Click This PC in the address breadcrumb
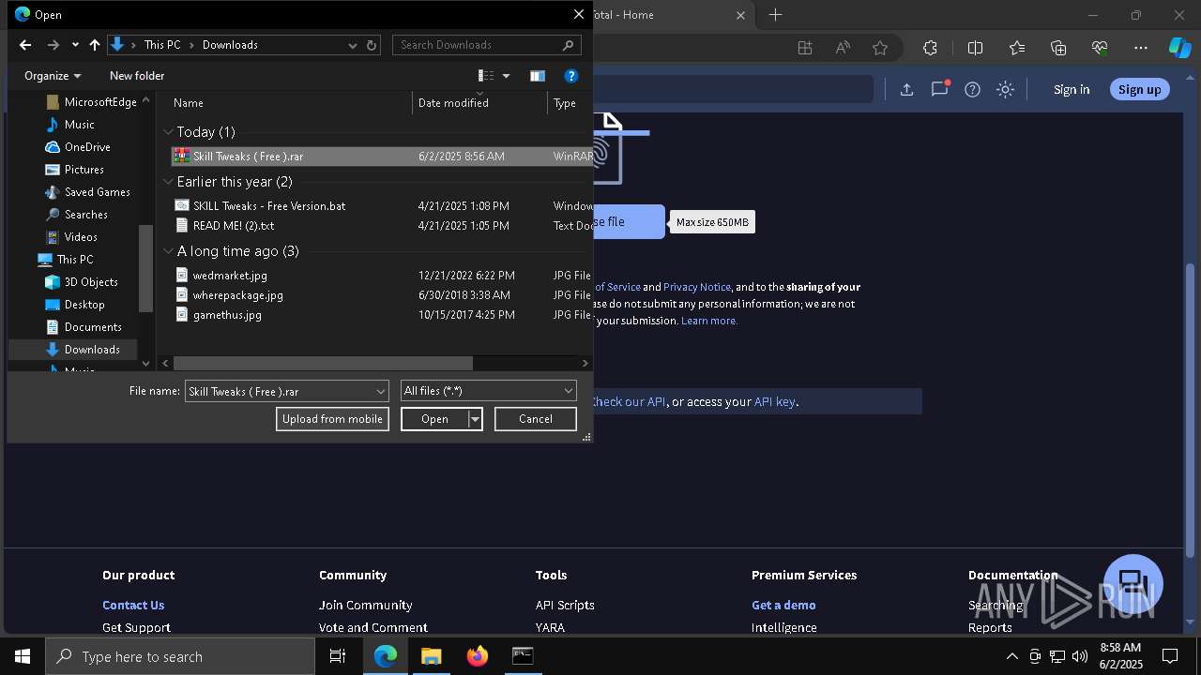 162,45
